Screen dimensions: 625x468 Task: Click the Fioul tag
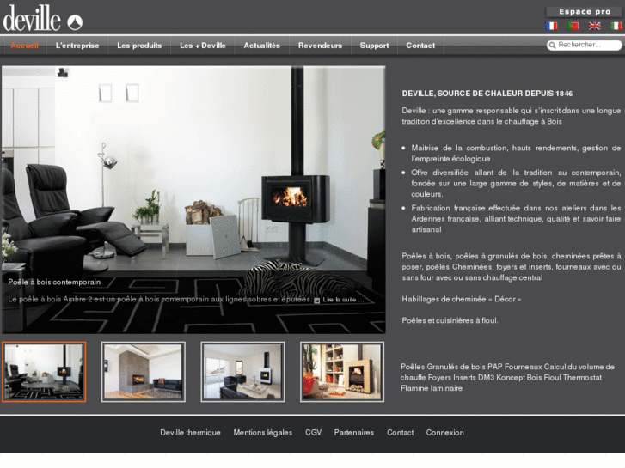552,378
